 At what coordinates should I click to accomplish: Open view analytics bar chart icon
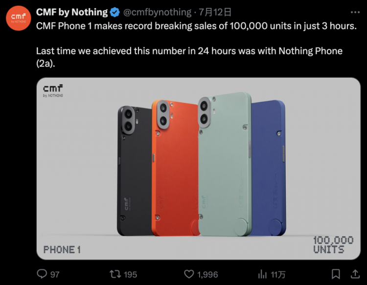[x=262, y=274]
